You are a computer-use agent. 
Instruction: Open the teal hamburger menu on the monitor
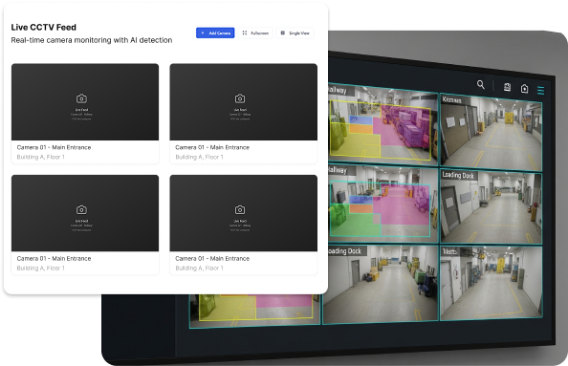tap(541, 90)
